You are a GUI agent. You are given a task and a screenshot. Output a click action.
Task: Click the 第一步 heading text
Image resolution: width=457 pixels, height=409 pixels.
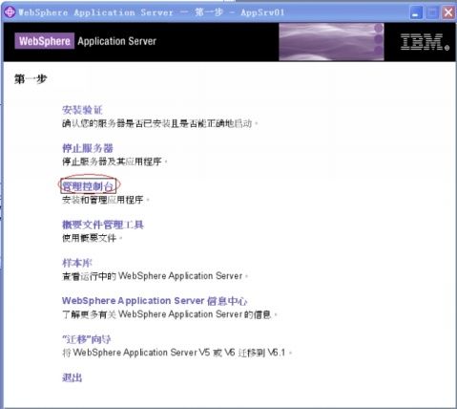tap(31, 78)
